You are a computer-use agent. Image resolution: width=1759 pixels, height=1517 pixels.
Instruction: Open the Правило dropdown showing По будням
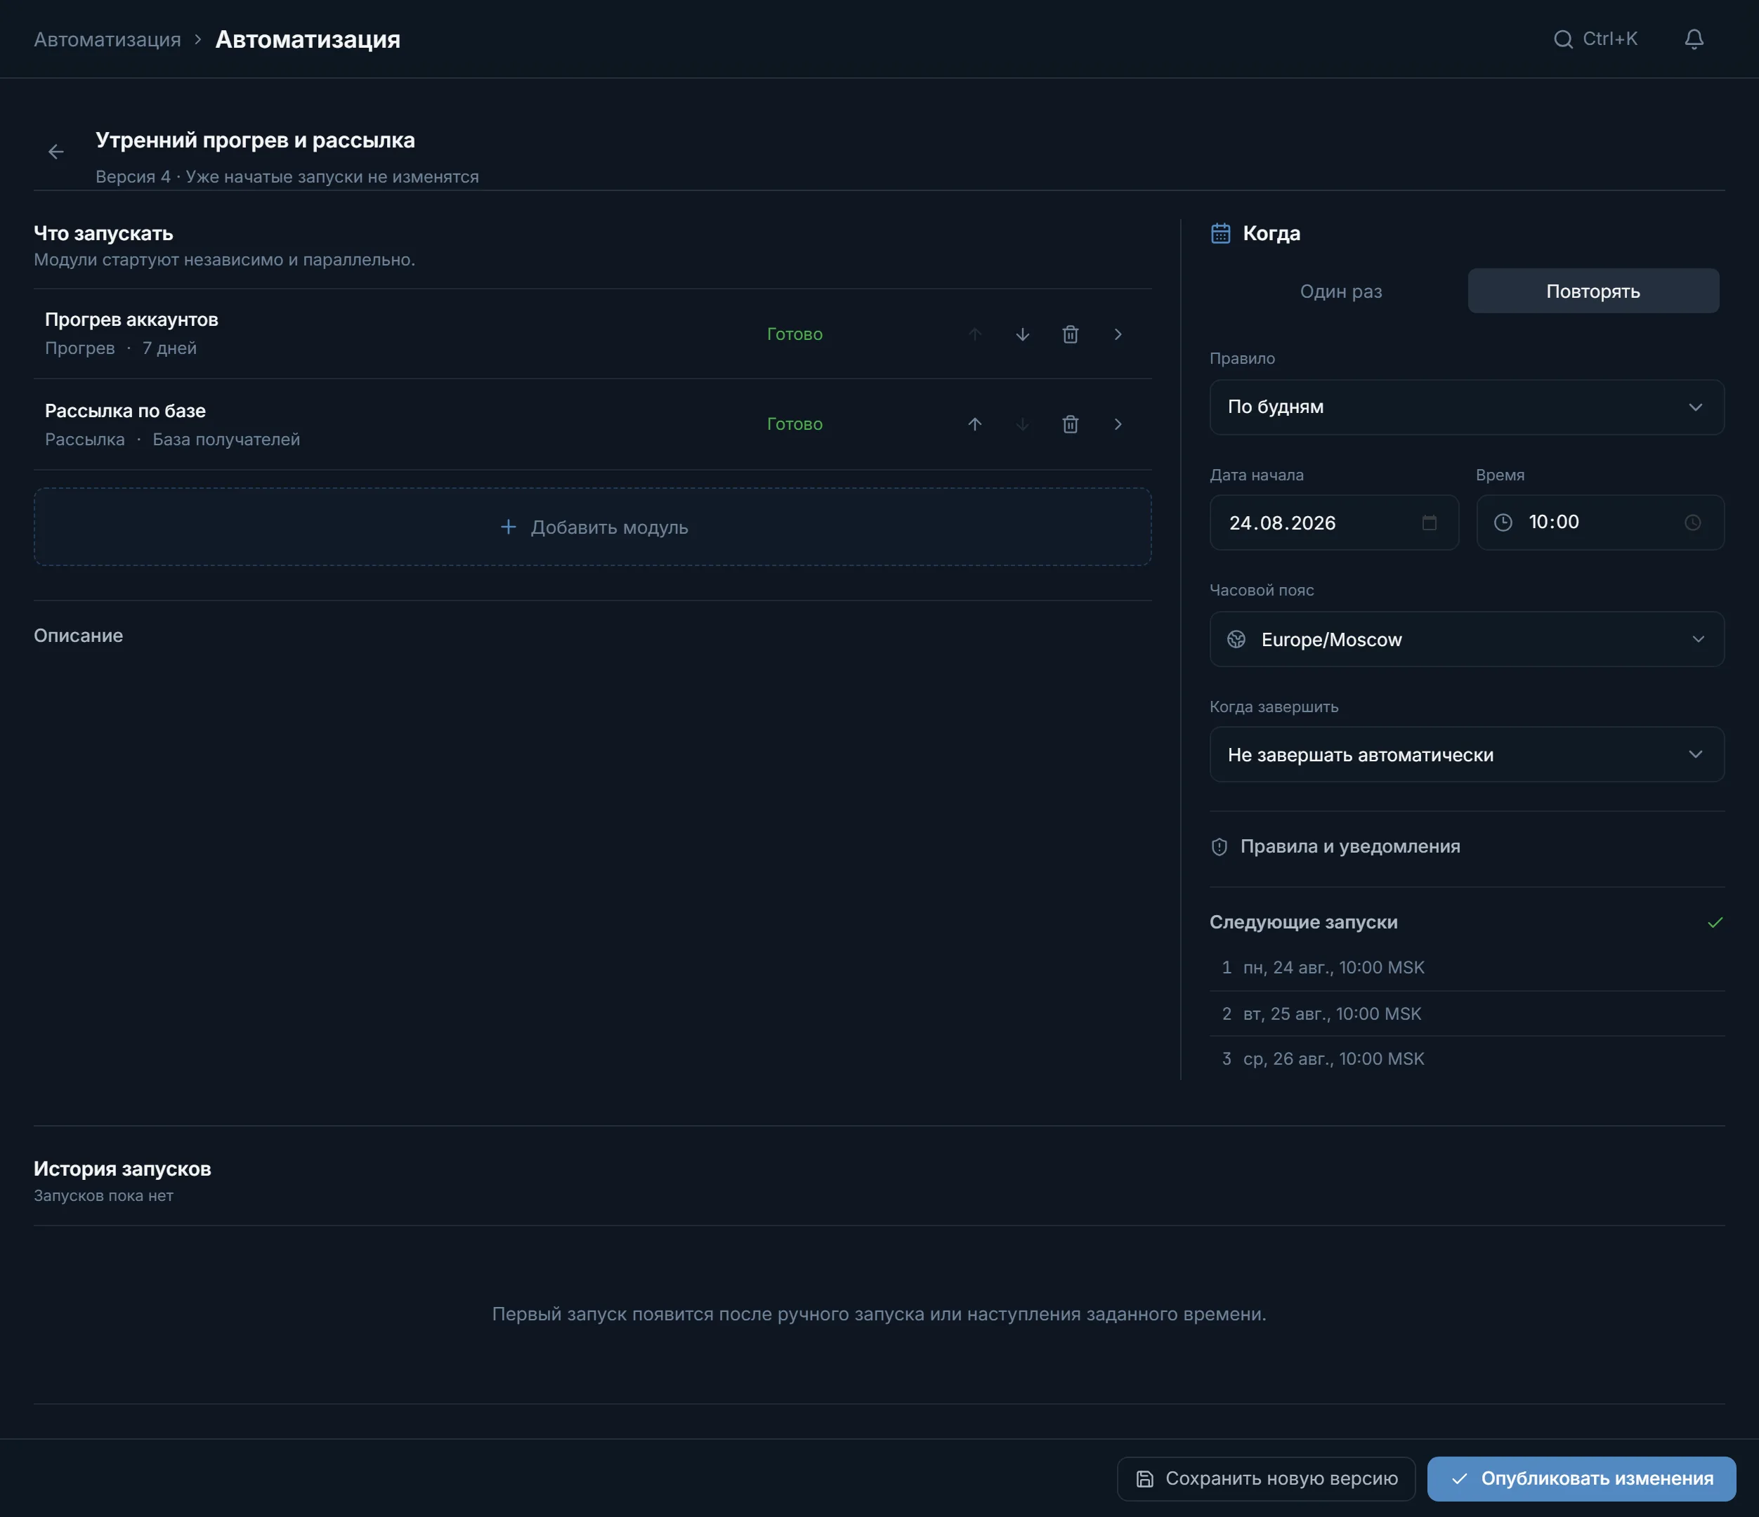[x=1466, y=407]
